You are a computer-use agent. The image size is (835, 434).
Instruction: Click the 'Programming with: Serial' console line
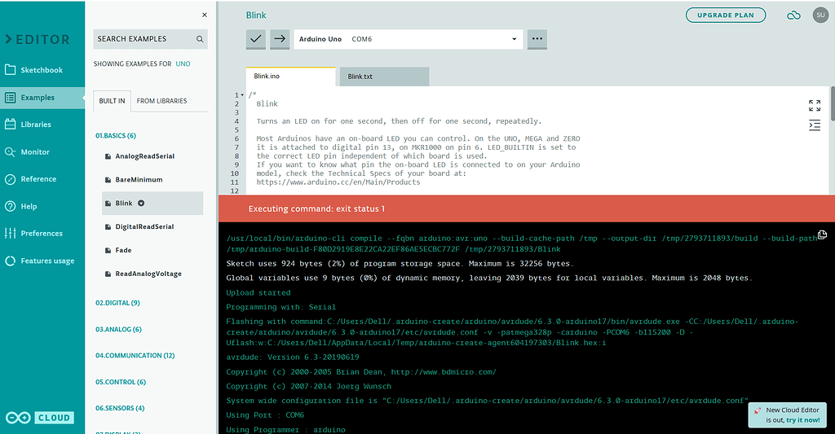pos(281,307)
